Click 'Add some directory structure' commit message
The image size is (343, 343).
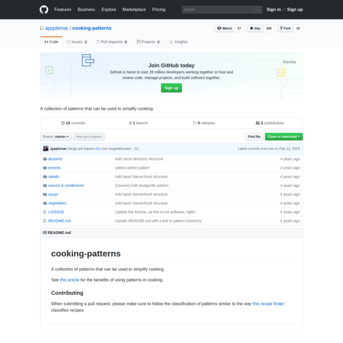(139, 159)
